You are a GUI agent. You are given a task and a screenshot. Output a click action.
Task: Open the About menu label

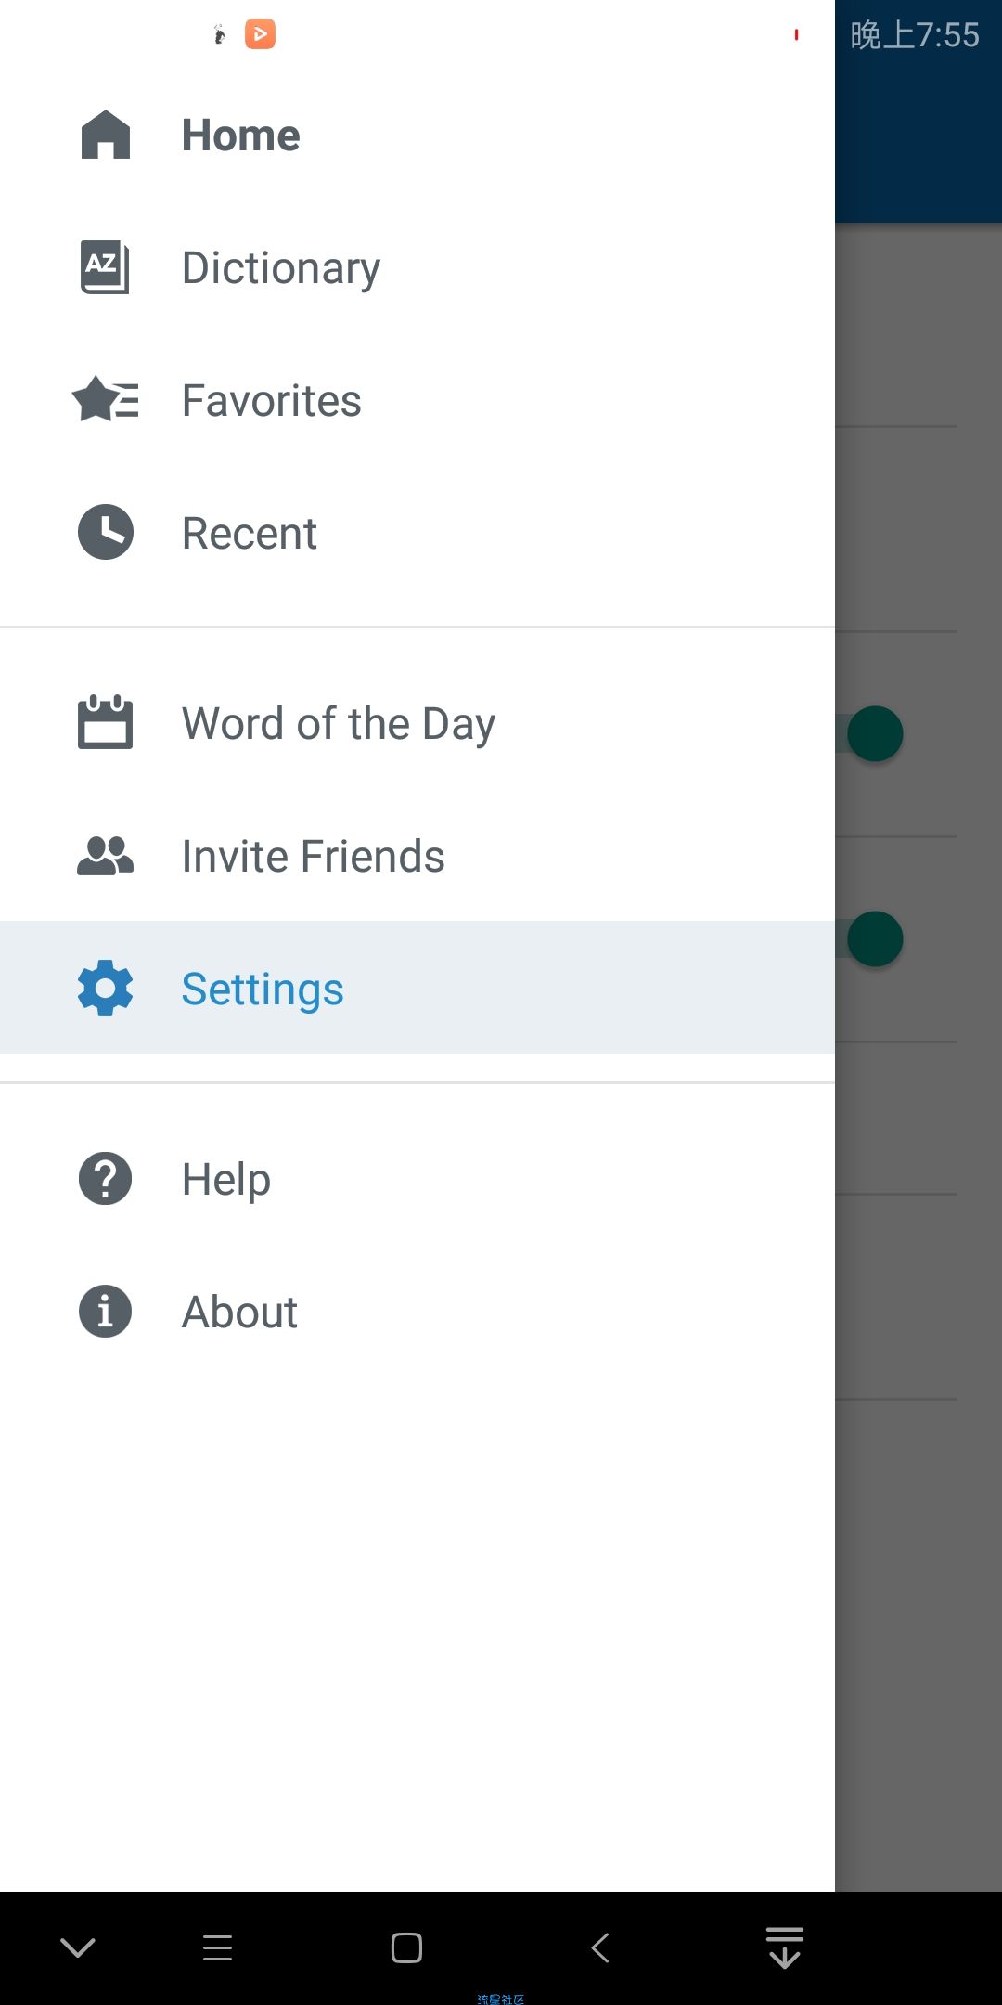point(239,1313)
